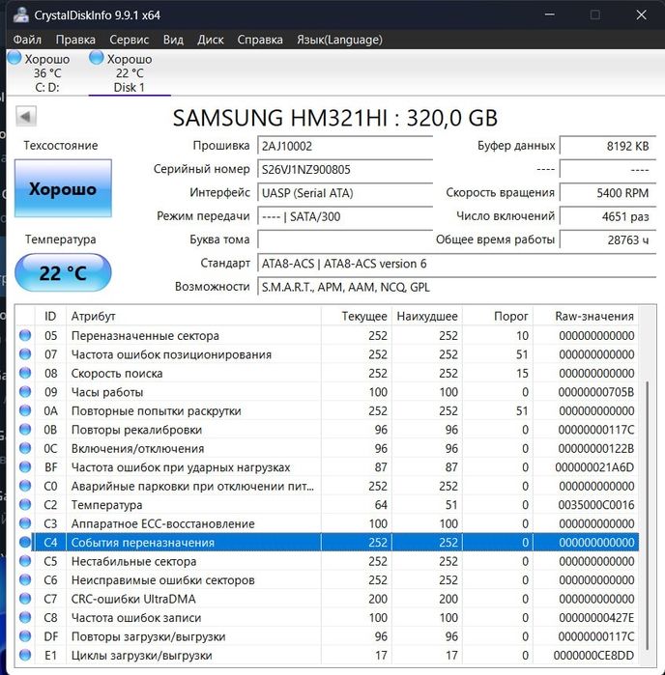This screenshot has height=675, width=665.
Task: Click the attribute list vertical scrollbar
Action: [x=648, y=516]
